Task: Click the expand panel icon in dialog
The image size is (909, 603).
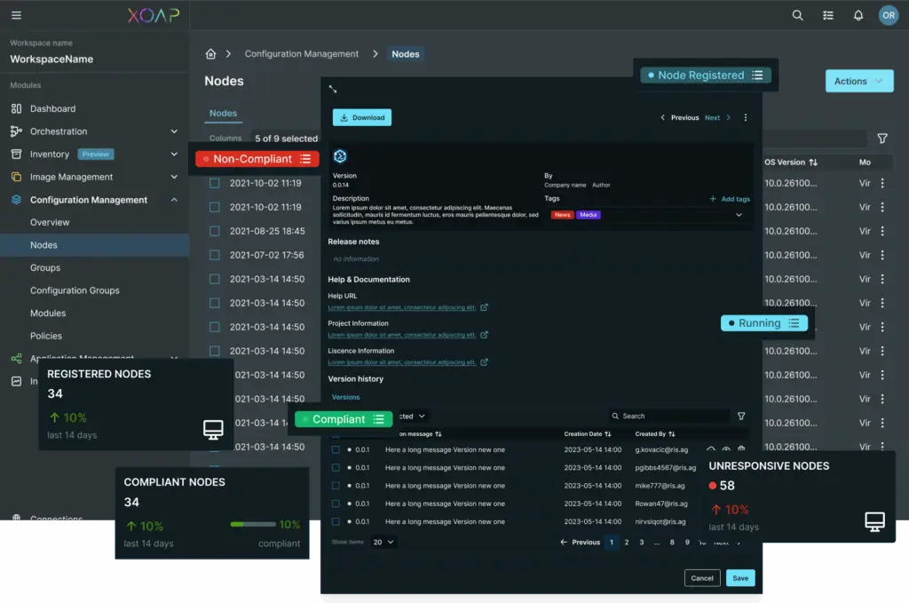Action: click(333, 89)
